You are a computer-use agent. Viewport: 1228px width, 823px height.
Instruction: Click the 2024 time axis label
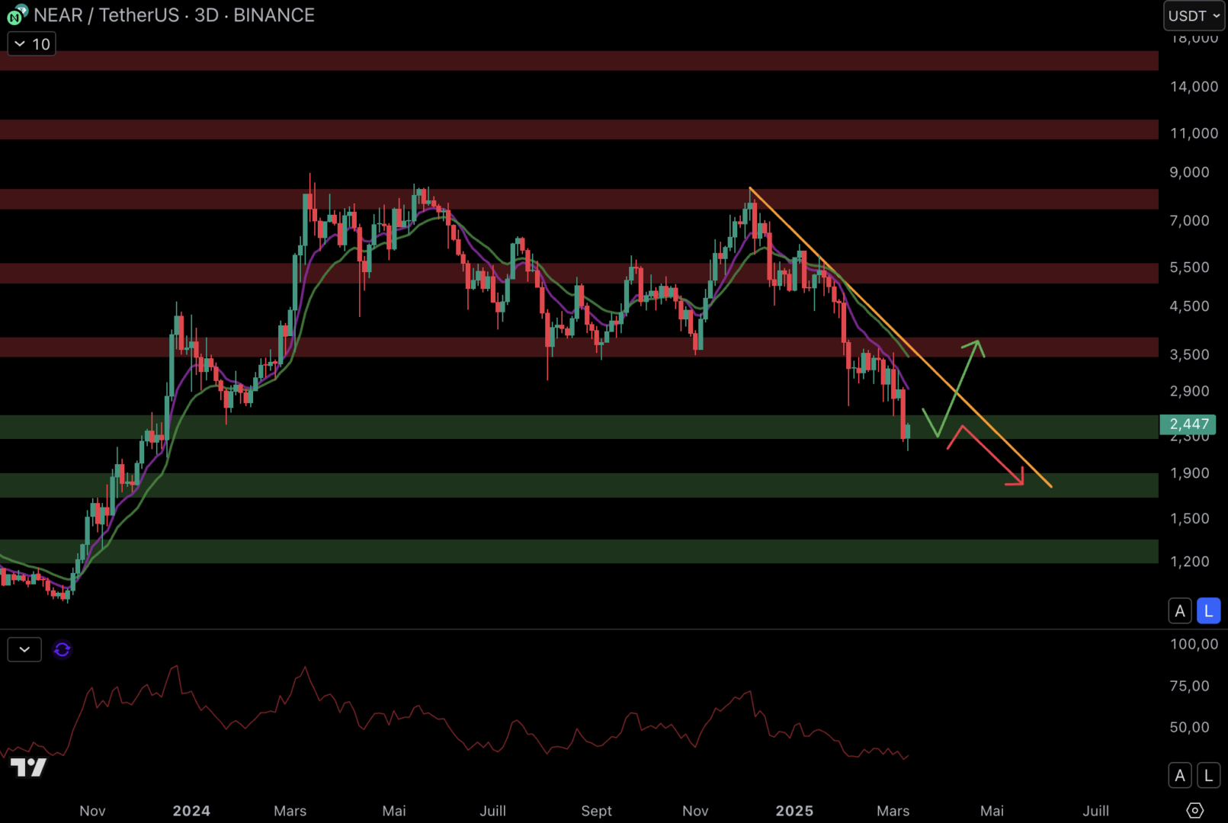pos(191,811)
